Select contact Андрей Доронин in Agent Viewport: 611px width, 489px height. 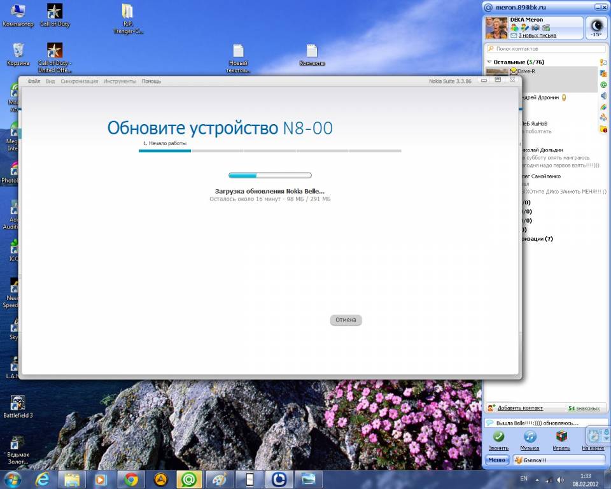pos(541,97)
